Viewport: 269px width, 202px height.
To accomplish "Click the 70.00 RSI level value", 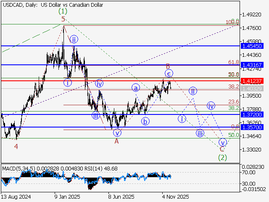I will [x=249, y=172].
